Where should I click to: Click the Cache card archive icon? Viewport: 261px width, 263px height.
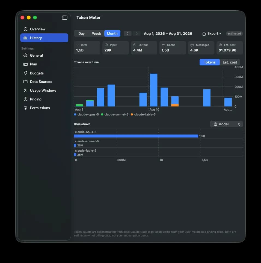tap(163, 45)
